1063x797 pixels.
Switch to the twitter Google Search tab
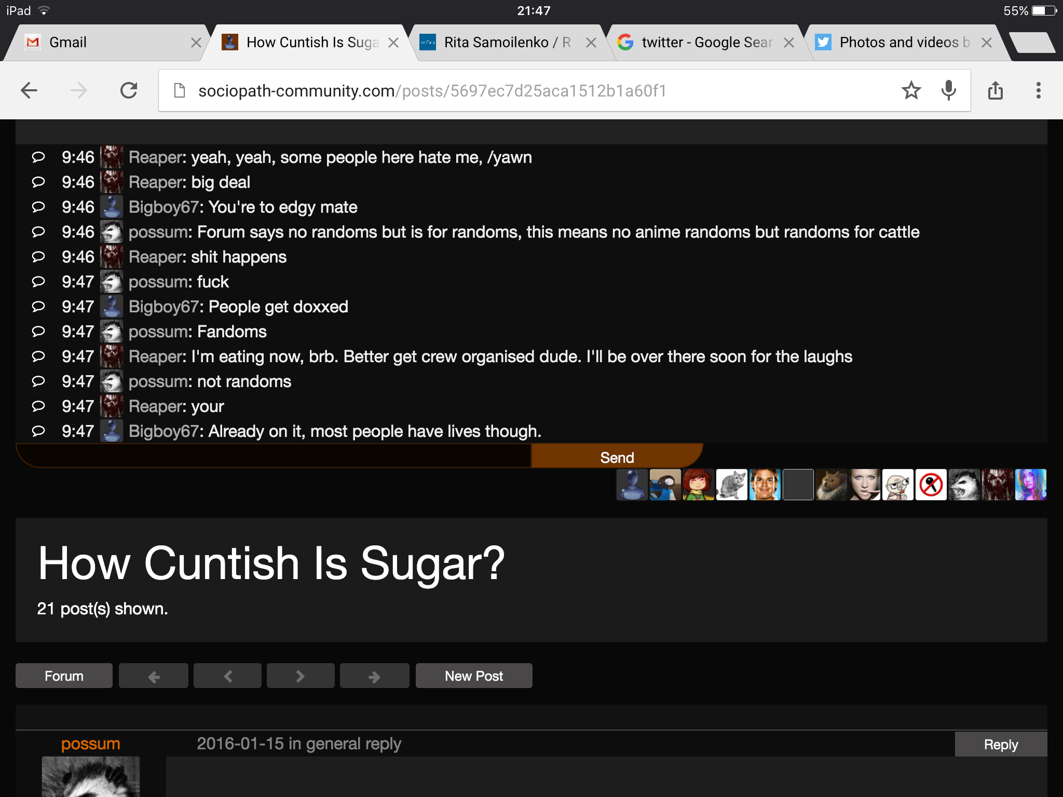tap(706, 43)
